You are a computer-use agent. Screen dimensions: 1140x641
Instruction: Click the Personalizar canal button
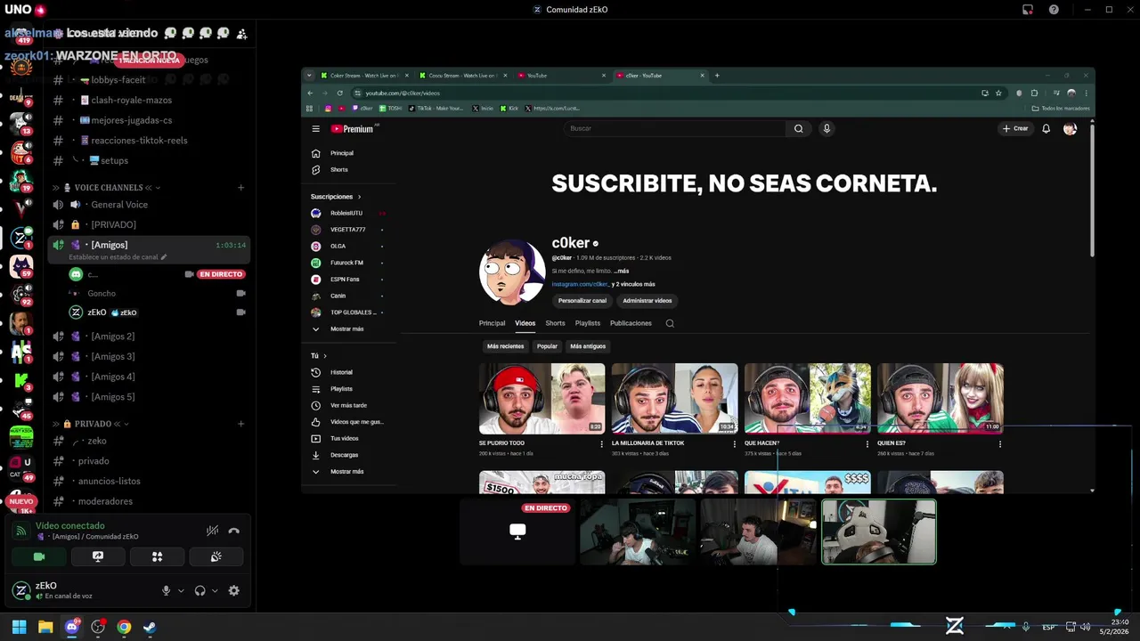(582, 301)
